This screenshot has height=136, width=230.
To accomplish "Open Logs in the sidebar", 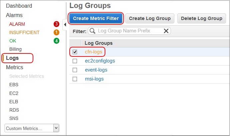I will point(13,58).
